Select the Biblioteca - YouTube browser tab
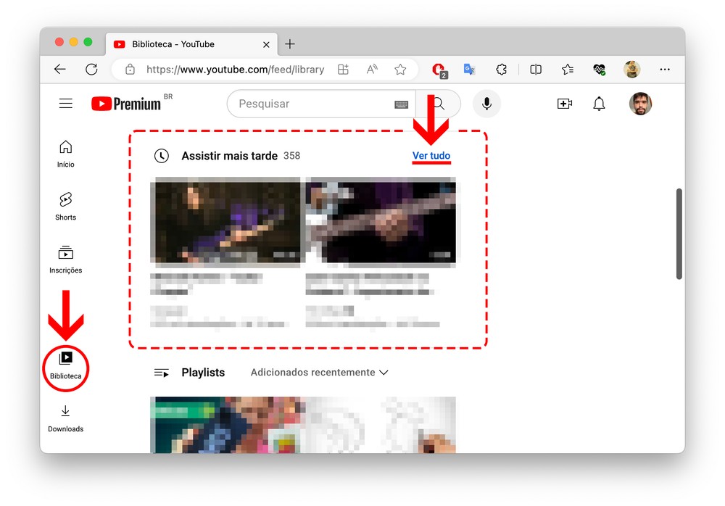The height and width of the screenshot is (506, 725). (x=188, y=44)
